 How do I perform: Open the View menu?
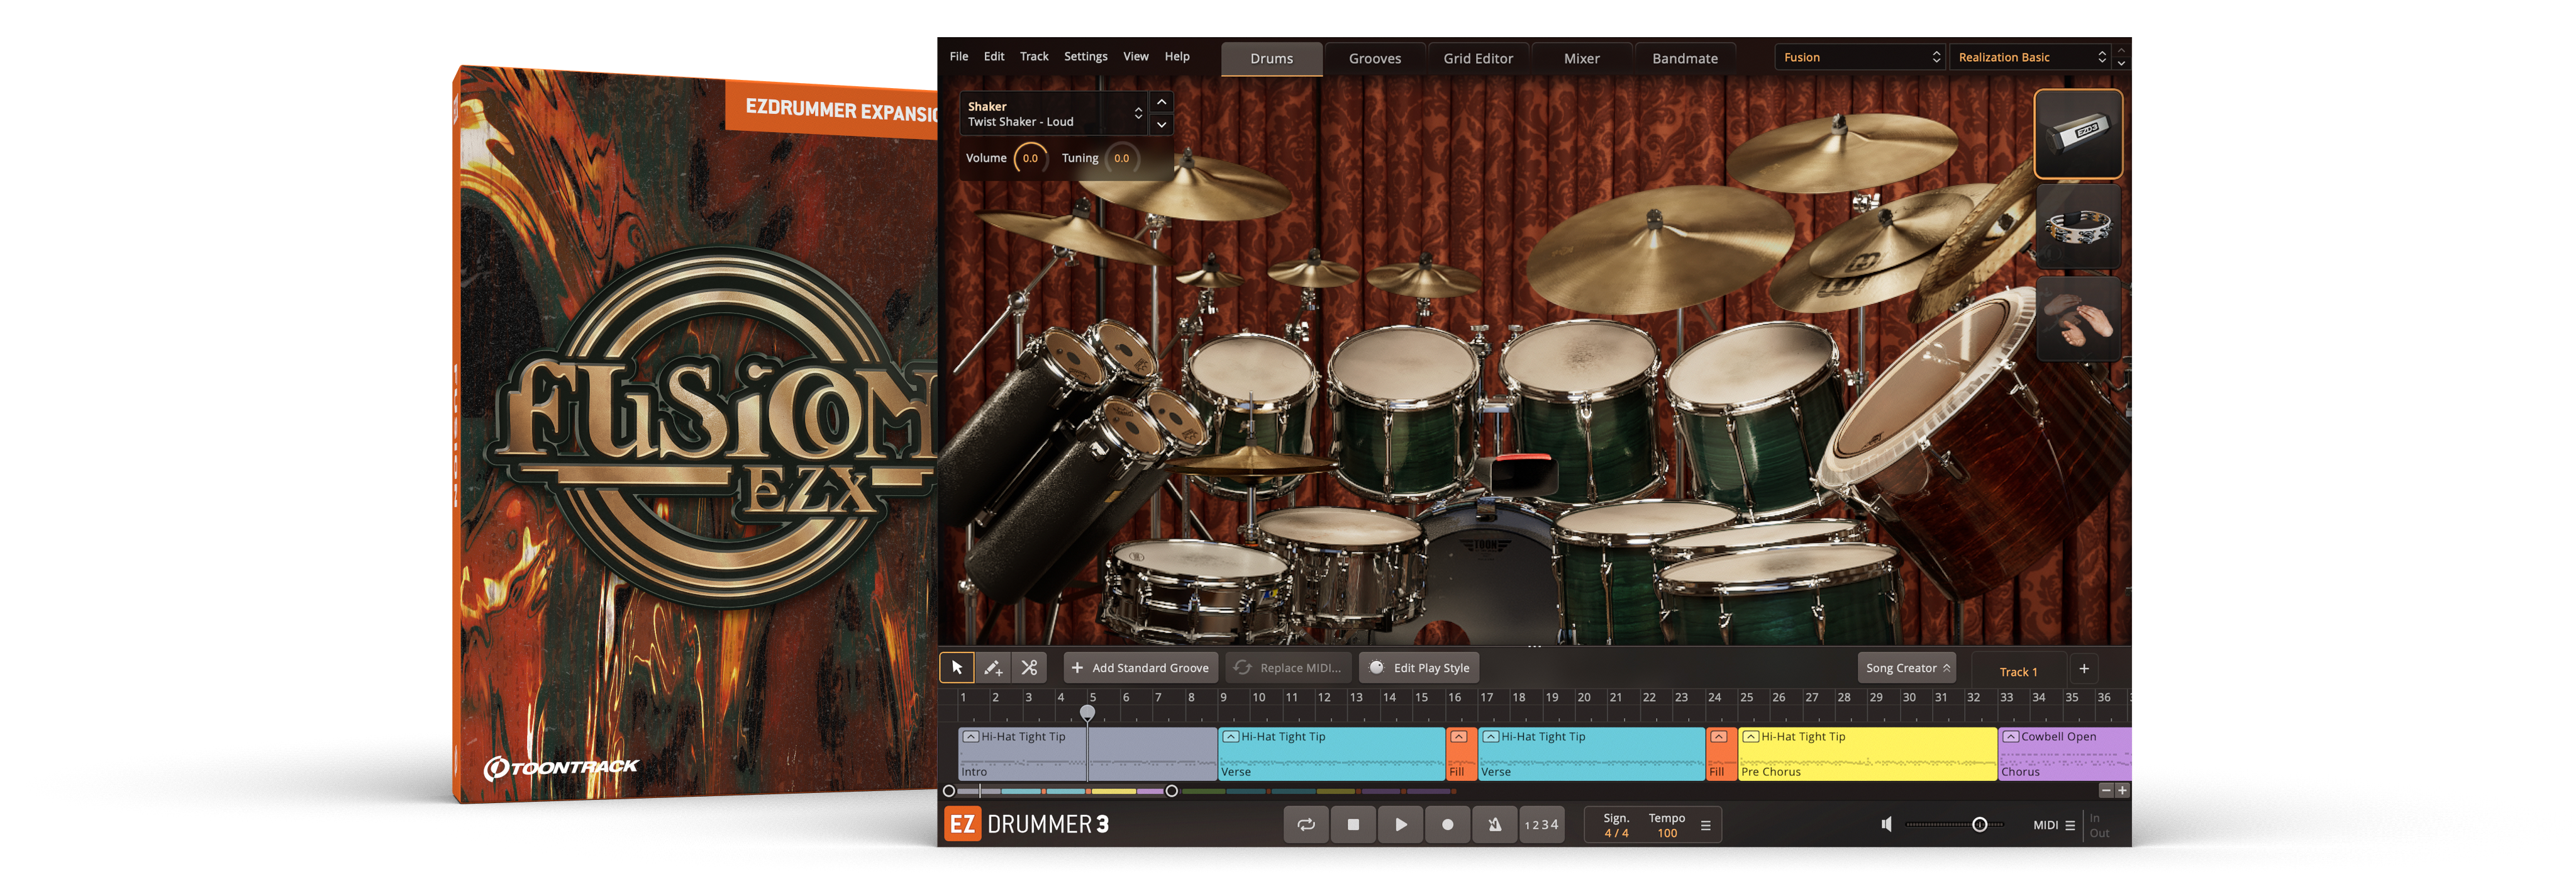click(1135, 56)
